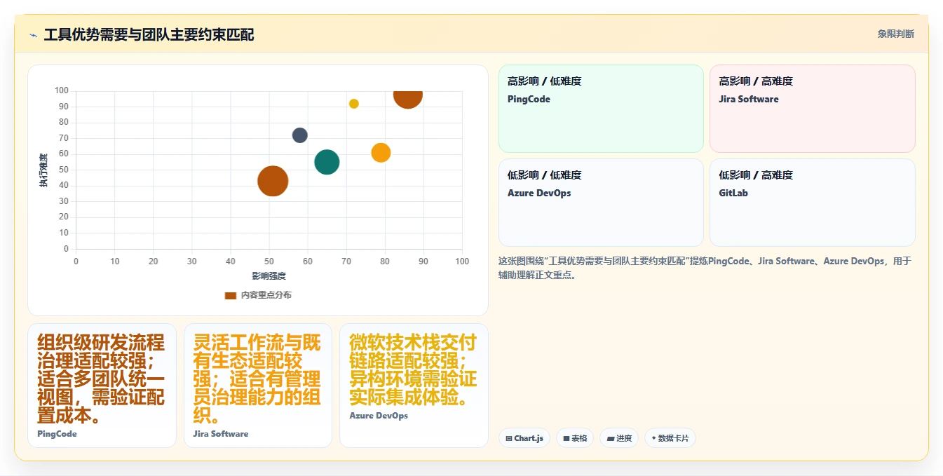Click the PingCode name in the green quadrant
Screen dimensions: 943x476
tap(529, 100)
